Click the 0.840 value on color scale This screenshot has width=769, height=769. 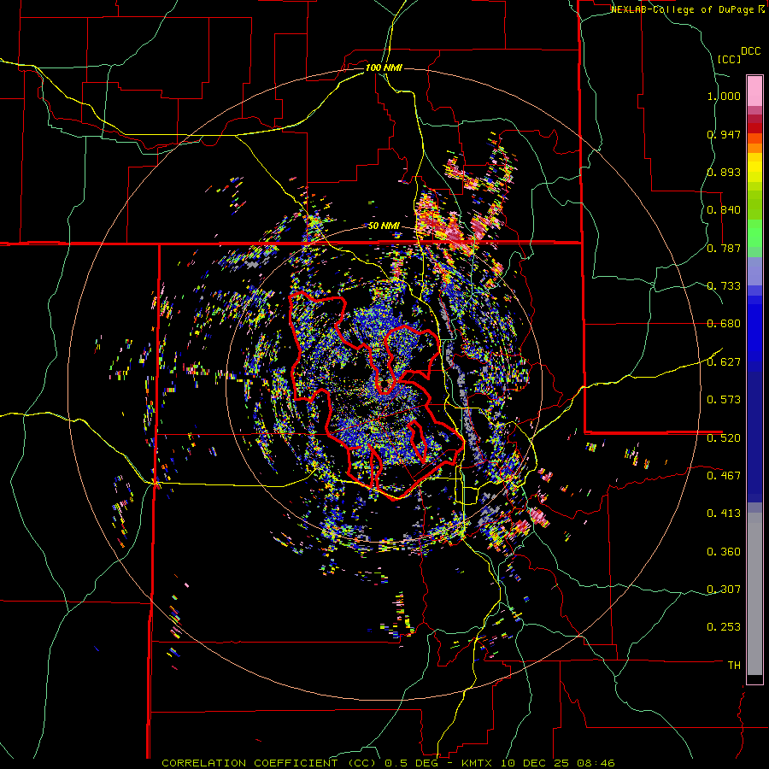pyautogui.click(x=724, y=210)
